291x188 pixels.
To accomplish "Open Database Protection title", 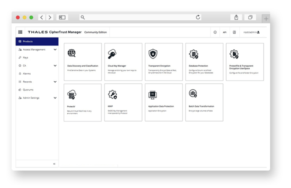I will point(199,66).
